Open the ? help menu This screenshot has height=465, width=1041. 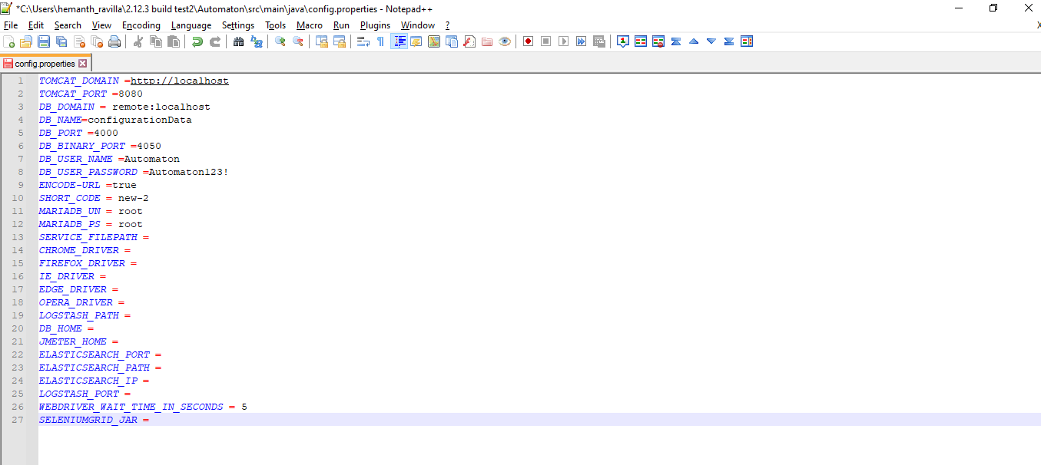pos(448,25)
